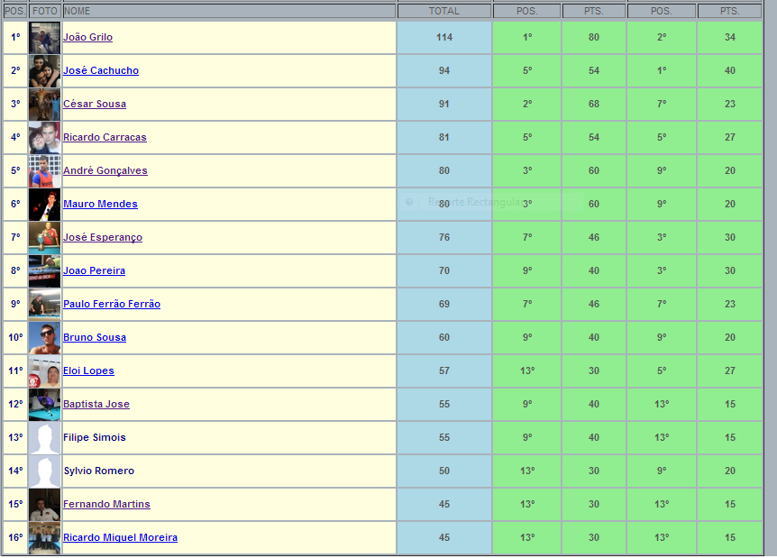Click Ricardo Miguel Moreira link
The height and width of the screenshot is (558, 777).
click(x=120, y=538)
